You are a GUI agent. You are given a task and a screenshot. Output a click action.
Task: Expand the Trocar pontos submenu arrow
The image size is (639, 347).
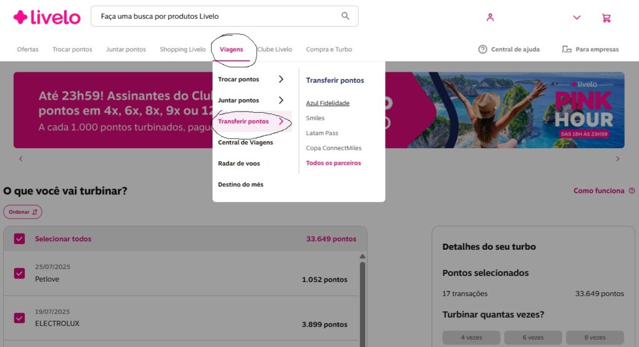point(281,79)
